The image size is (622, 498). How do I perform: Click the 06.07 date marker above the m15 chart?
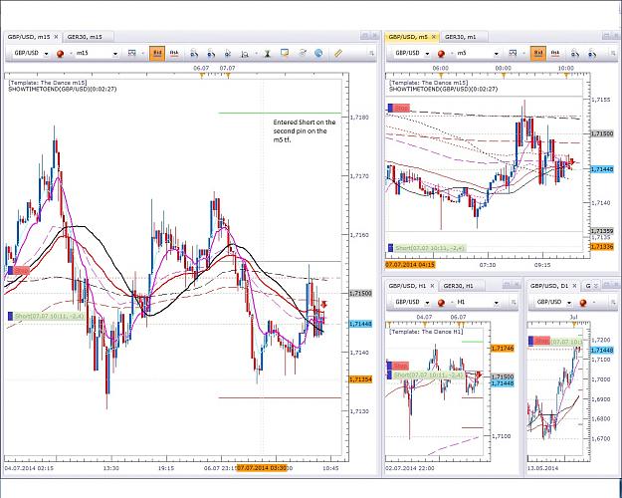(201, 69)
